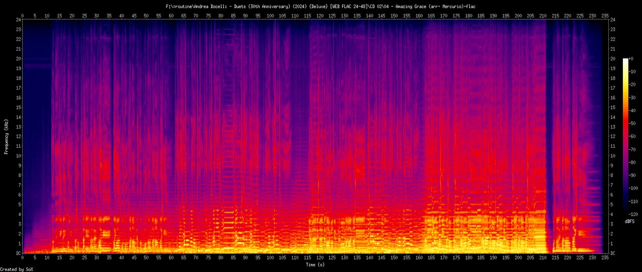Click the "-80" value on the dBFS scale

tap(633, 162)
